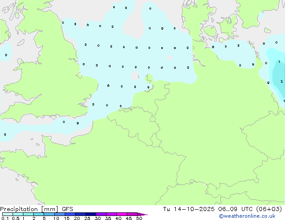Pick the 10–15 mm legend color swatch
285x220 pixels.
[x=60, y=214]
